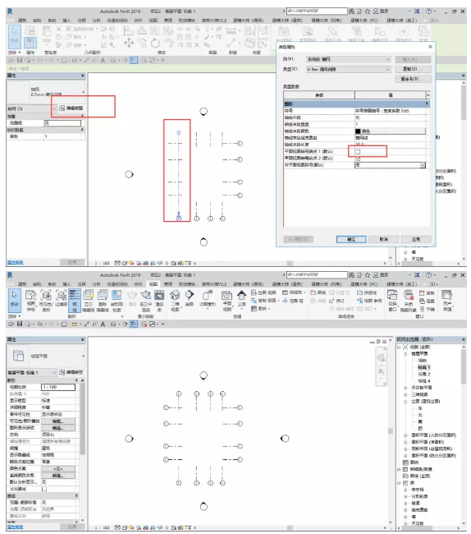Click Section (剖面) tool in lower ribbon
Image resolution: width=471 pixels, height=534 pixels.
[190, 299]
